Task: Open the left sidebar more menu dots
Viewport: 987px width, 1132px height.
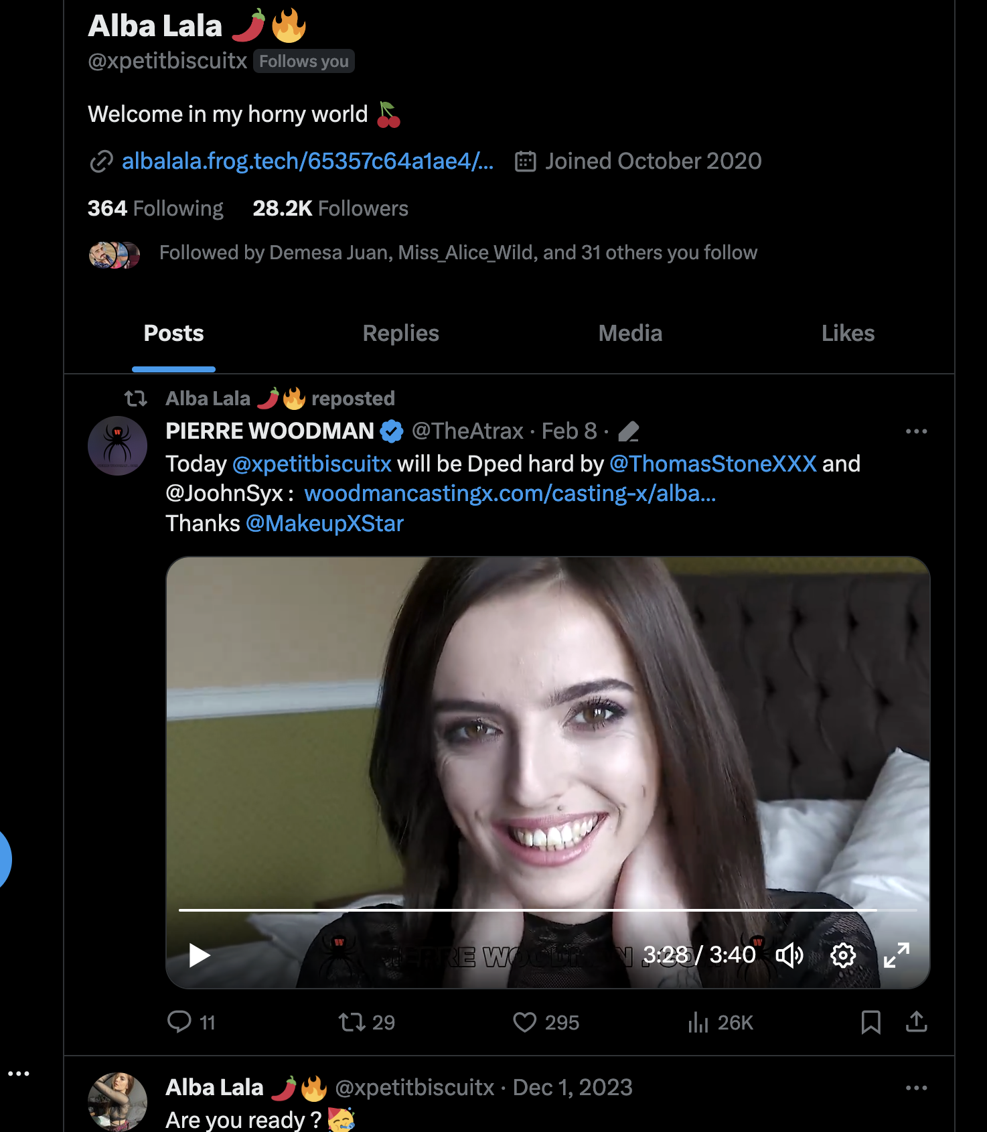Action: pyautogui.click(x=19, y=1074)
